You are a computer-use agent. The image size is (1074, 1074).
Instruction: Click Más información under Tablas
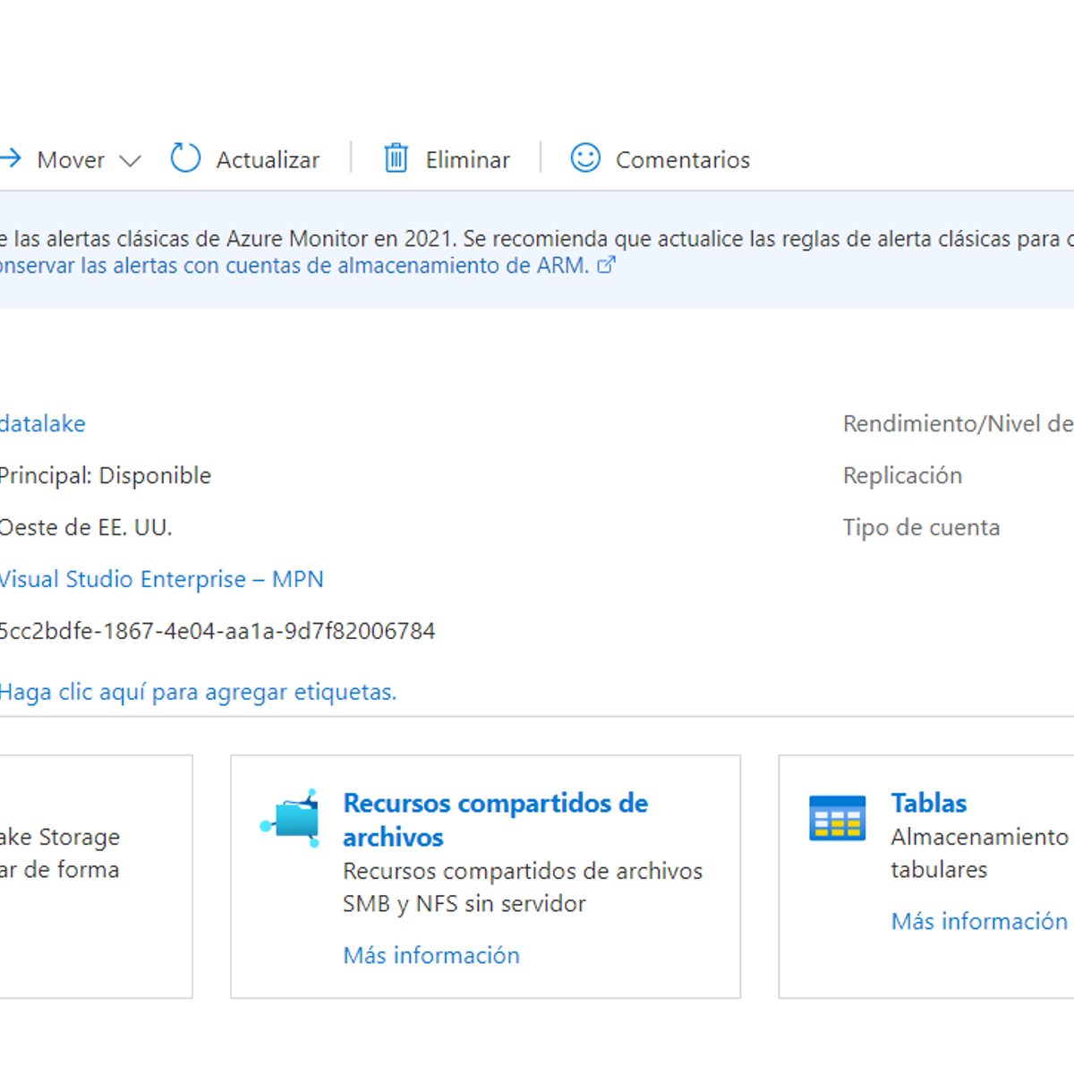click(979, 921)
